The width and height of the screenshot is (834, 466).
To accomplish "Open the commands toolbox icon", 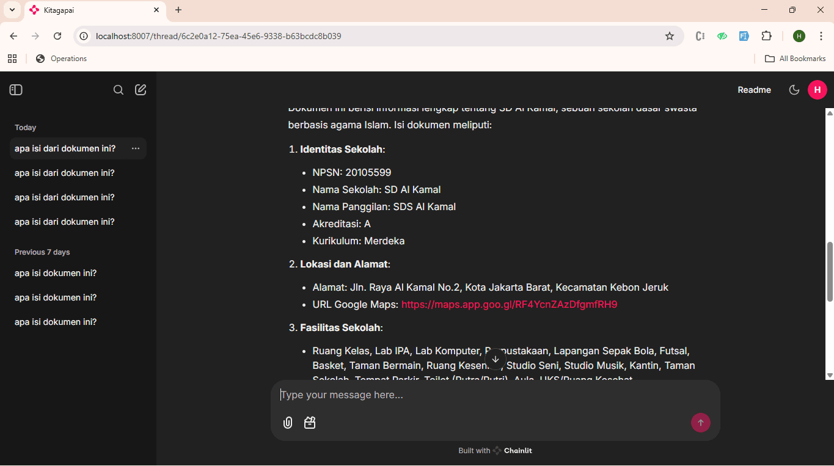I will click(310, 423).
